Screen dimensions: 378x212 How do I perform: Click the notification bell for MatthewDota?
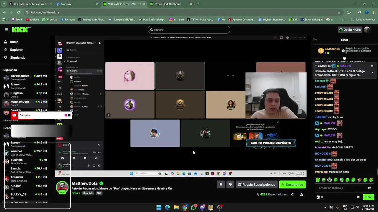(221, 185)
